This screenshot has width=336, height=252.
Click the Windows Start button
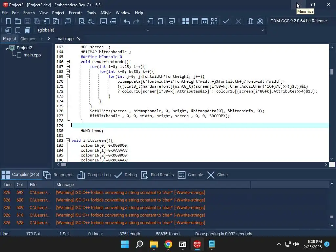(125, 244)
